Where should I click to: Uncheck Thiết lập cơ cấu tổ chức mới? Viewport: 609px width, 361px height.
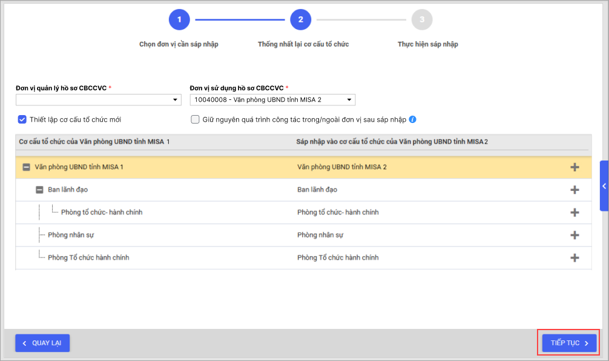[x=22, y=119]
